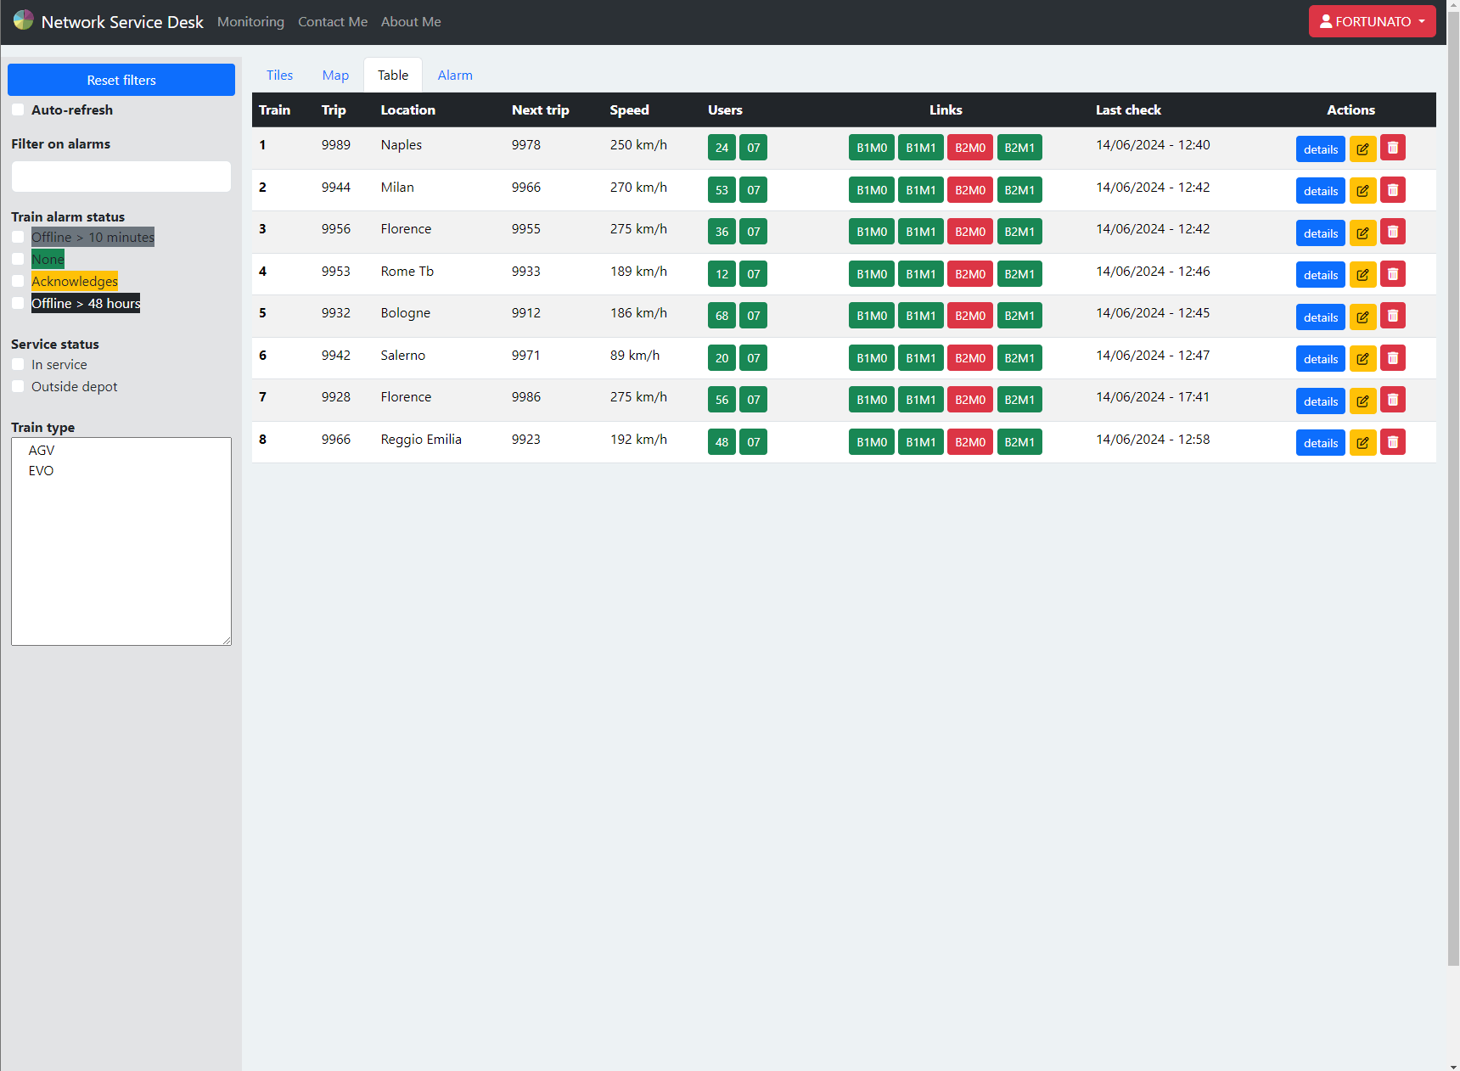This screenshot has height=1071, width=1460.
Task: Open the FORTUNATO user dropdown
Action: [x=1372, y=21]
